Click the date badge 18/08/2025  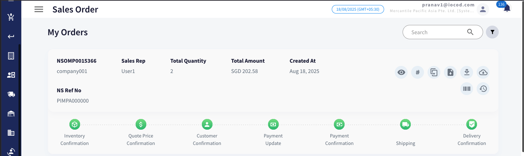[x=358, y=9]
